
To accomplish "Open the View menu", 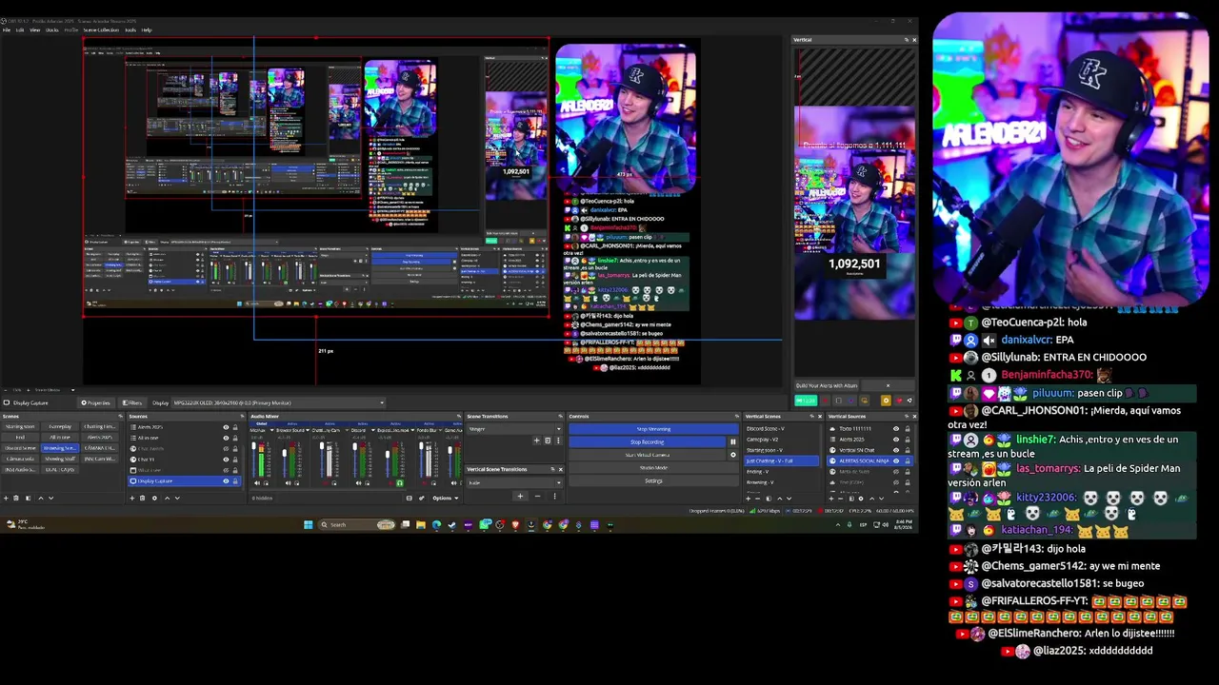I will coord(34,30).
